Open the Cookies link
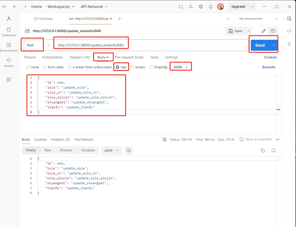Screen dimensions: 296x227 click(270, 57)
